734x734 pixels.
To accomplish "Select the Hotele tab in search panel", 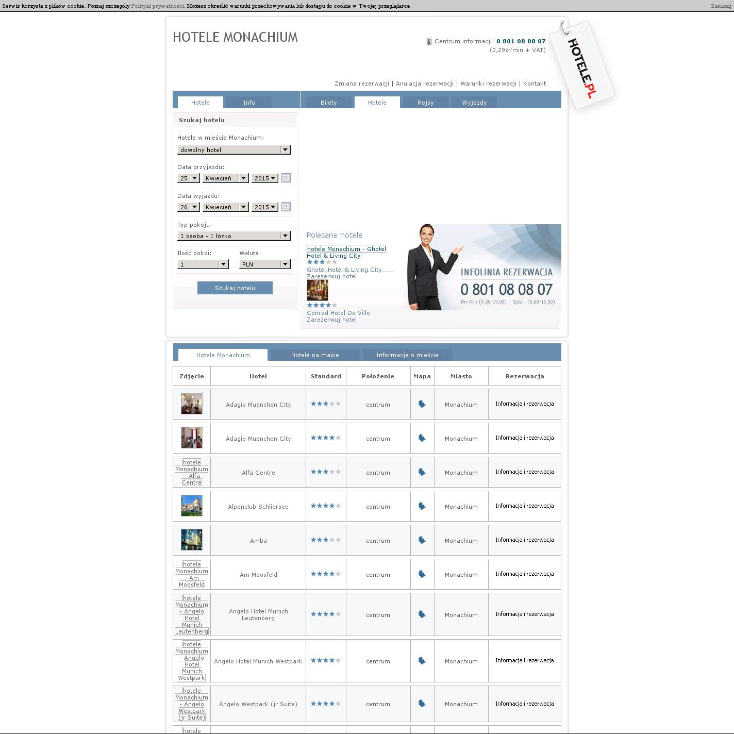I will (x=201, y=102).
